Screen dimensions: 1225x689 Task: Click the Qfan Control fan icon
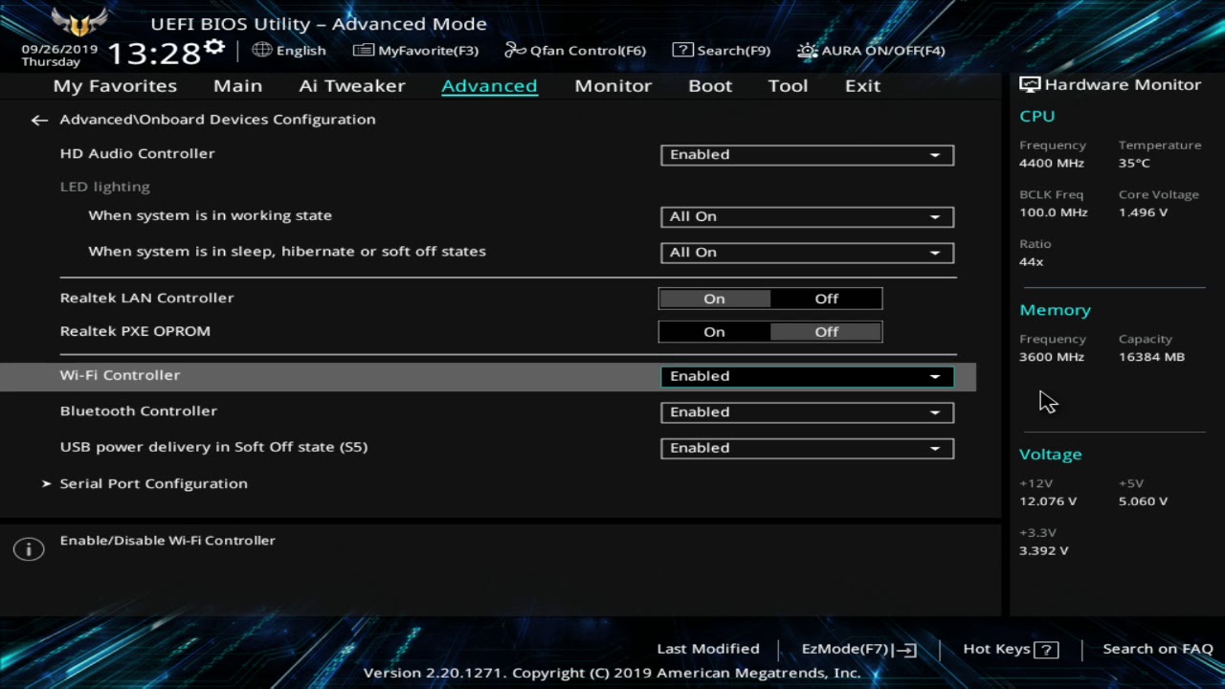point(516,50)
